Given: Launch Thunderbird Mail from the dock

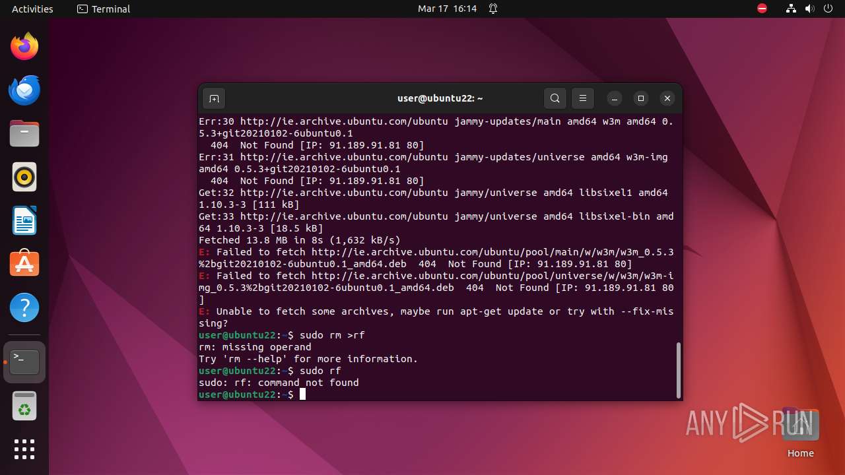Looking at the screenshot, I should pos(24,90).
